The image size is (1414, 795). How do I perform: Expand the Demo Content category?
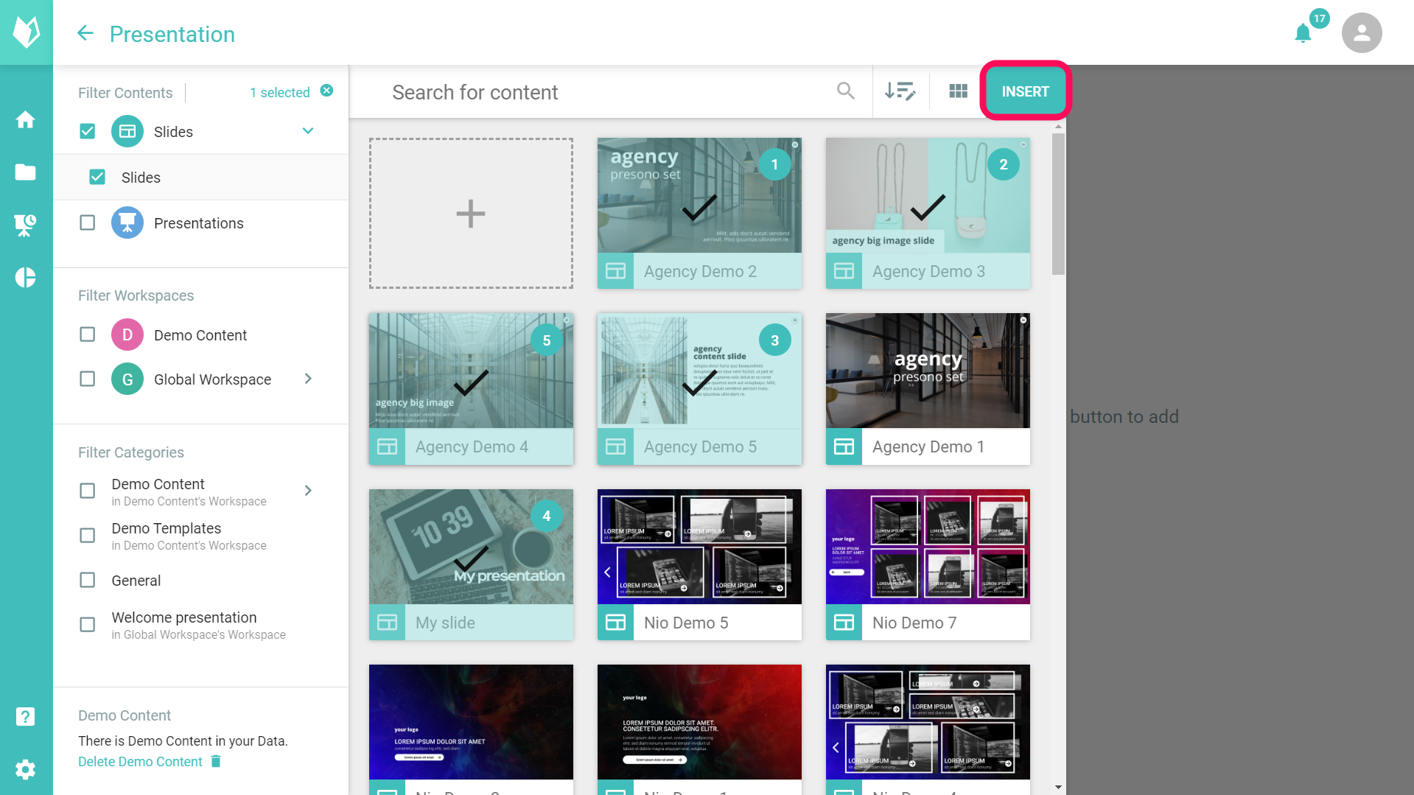307,491
